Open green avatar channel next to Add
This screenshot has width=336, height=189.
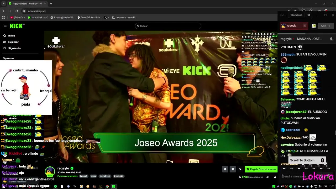pos(314,26)
